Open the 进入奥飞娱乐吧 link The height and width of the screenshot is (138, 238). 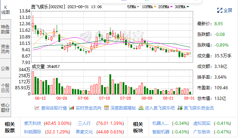coord(160,108)
